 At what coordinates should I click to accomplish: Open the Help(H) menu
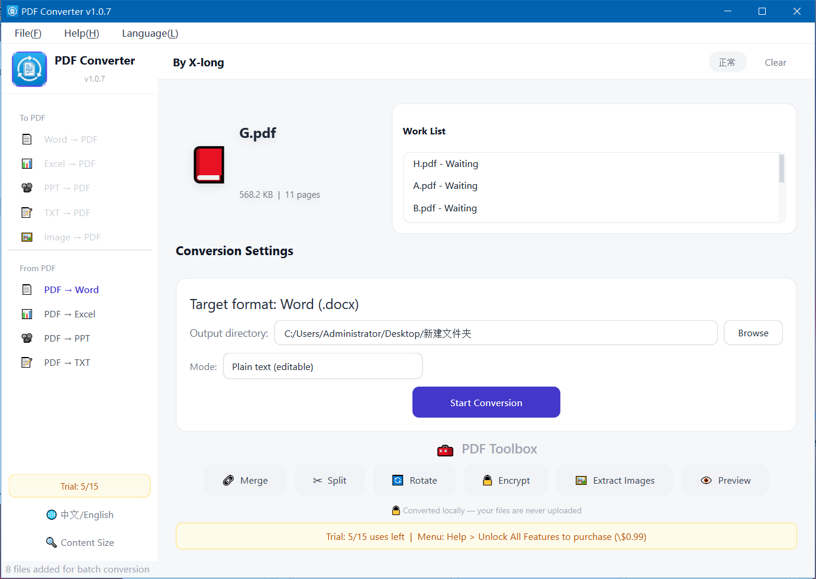click(82, 33)
